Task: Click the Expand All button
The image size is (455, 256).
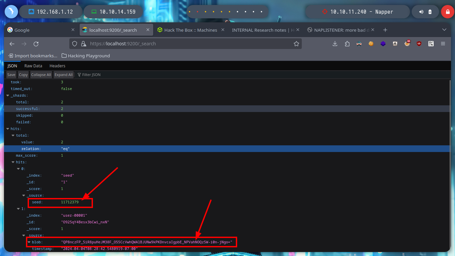Action: point(64,75)
